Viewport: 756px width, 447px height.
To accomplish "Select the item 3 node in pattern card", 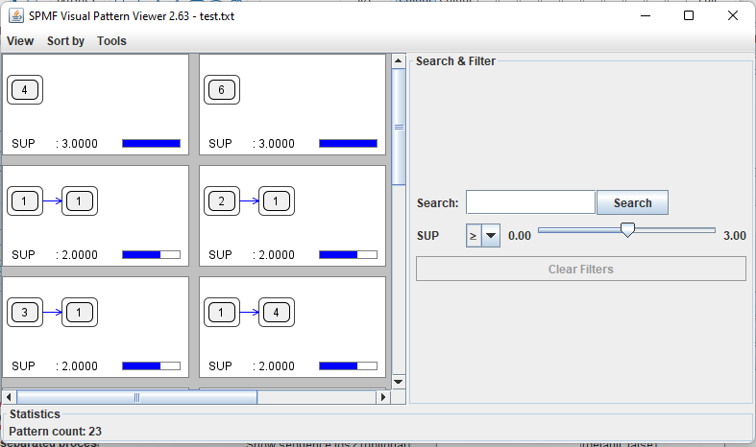I will 25,313.
